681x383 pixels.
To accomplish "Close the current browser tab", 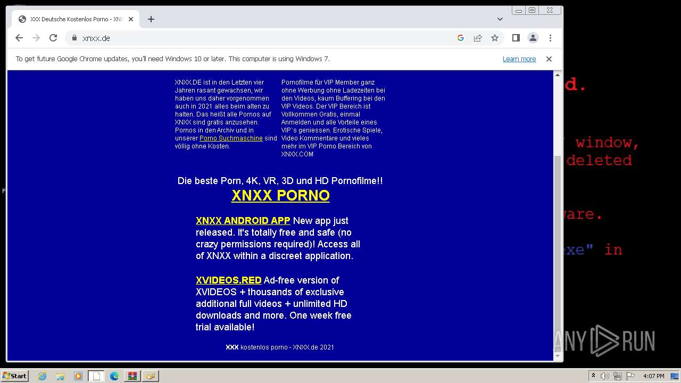I will pos(131,19).
